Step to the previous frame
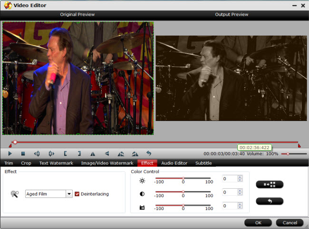This screenshot has height=229, width=309. (37, 154)
